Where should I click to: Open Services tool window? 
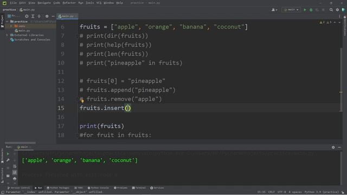point(157,188)
